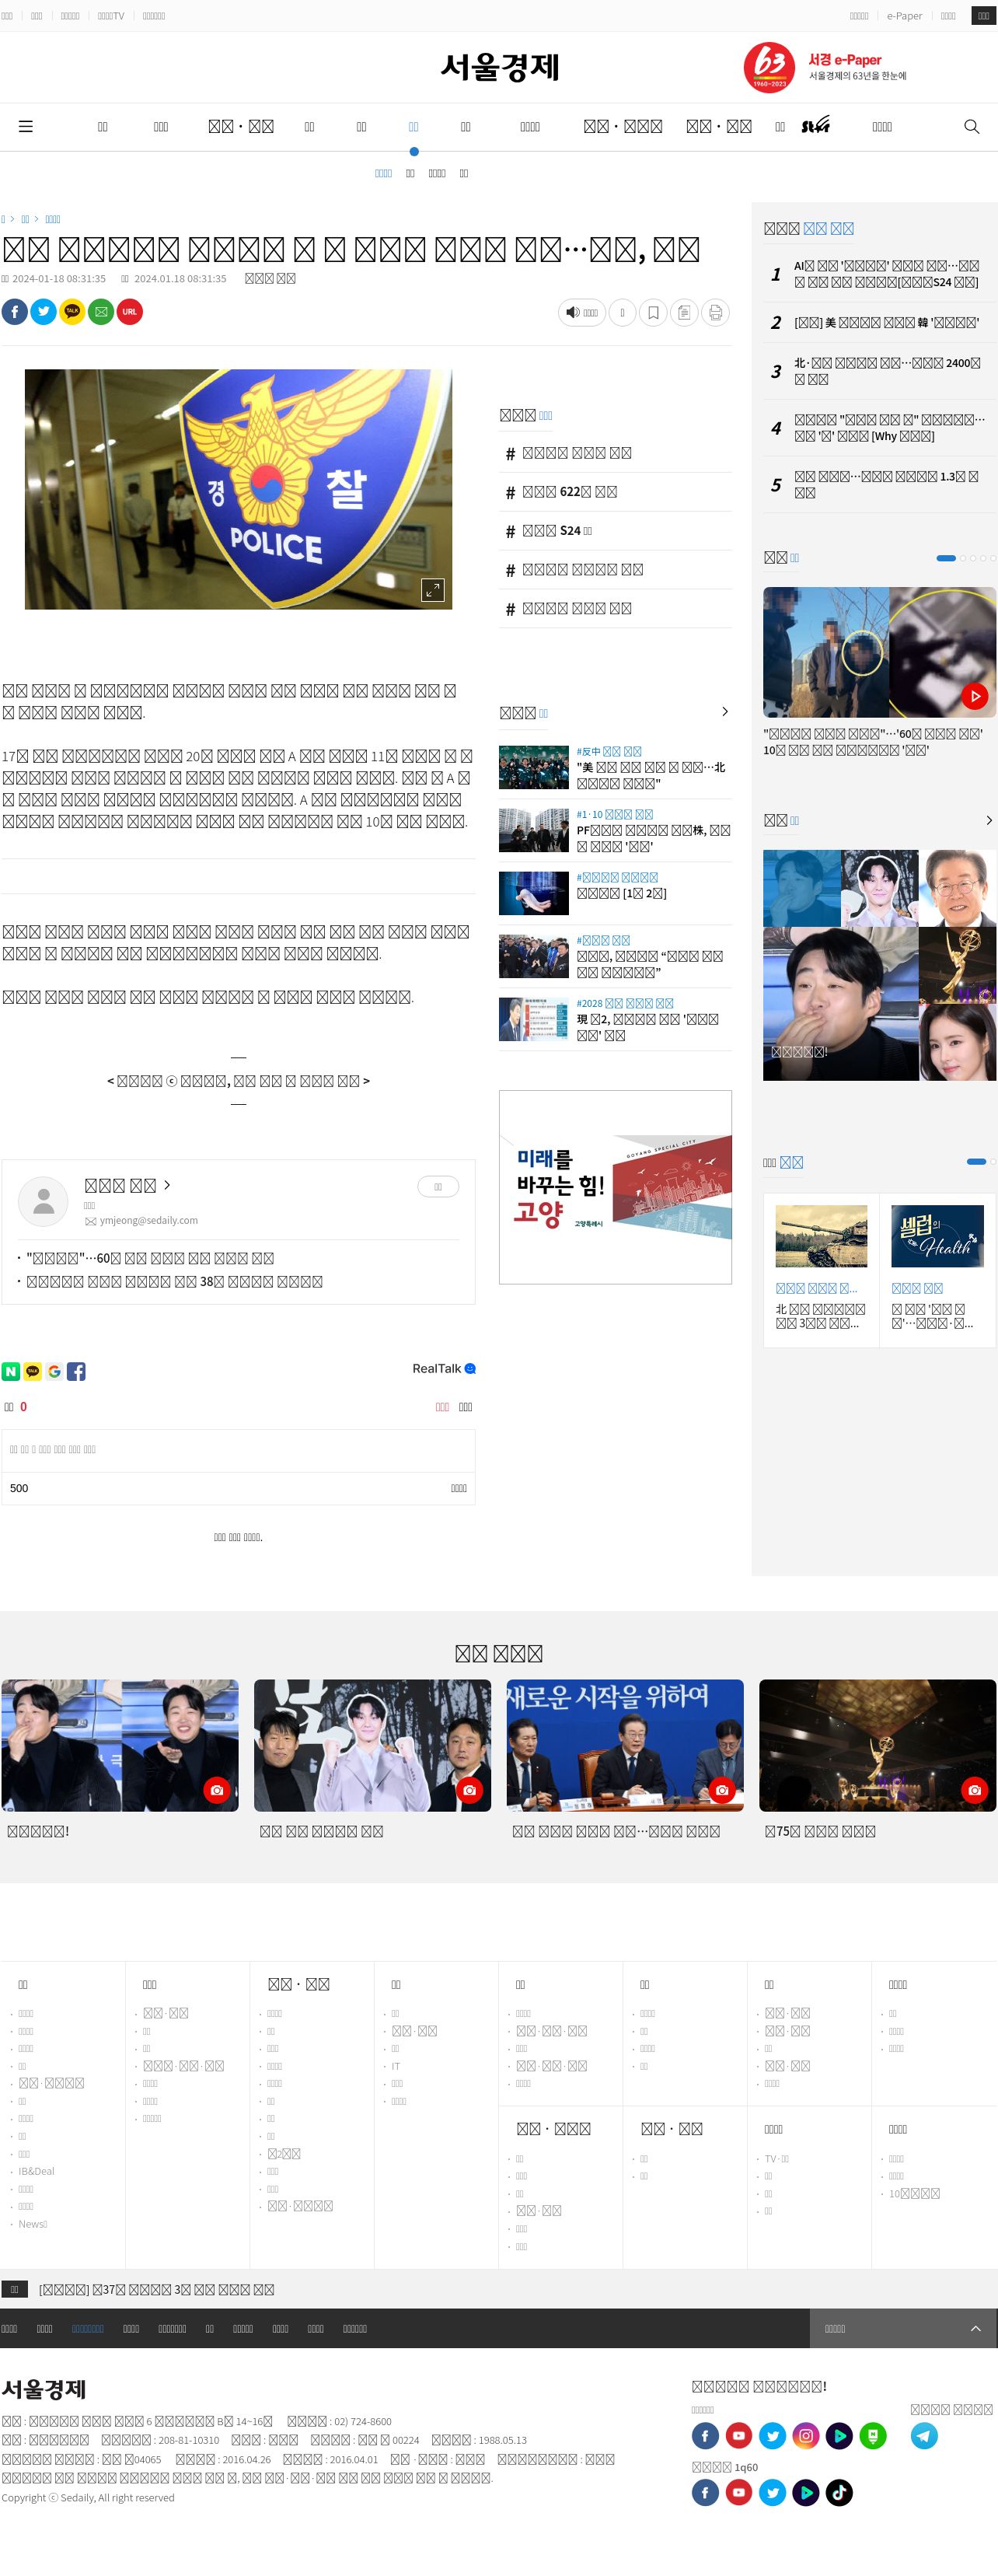
Task: Share the article by email using the green envelope icon
Action: pos(101,312)
